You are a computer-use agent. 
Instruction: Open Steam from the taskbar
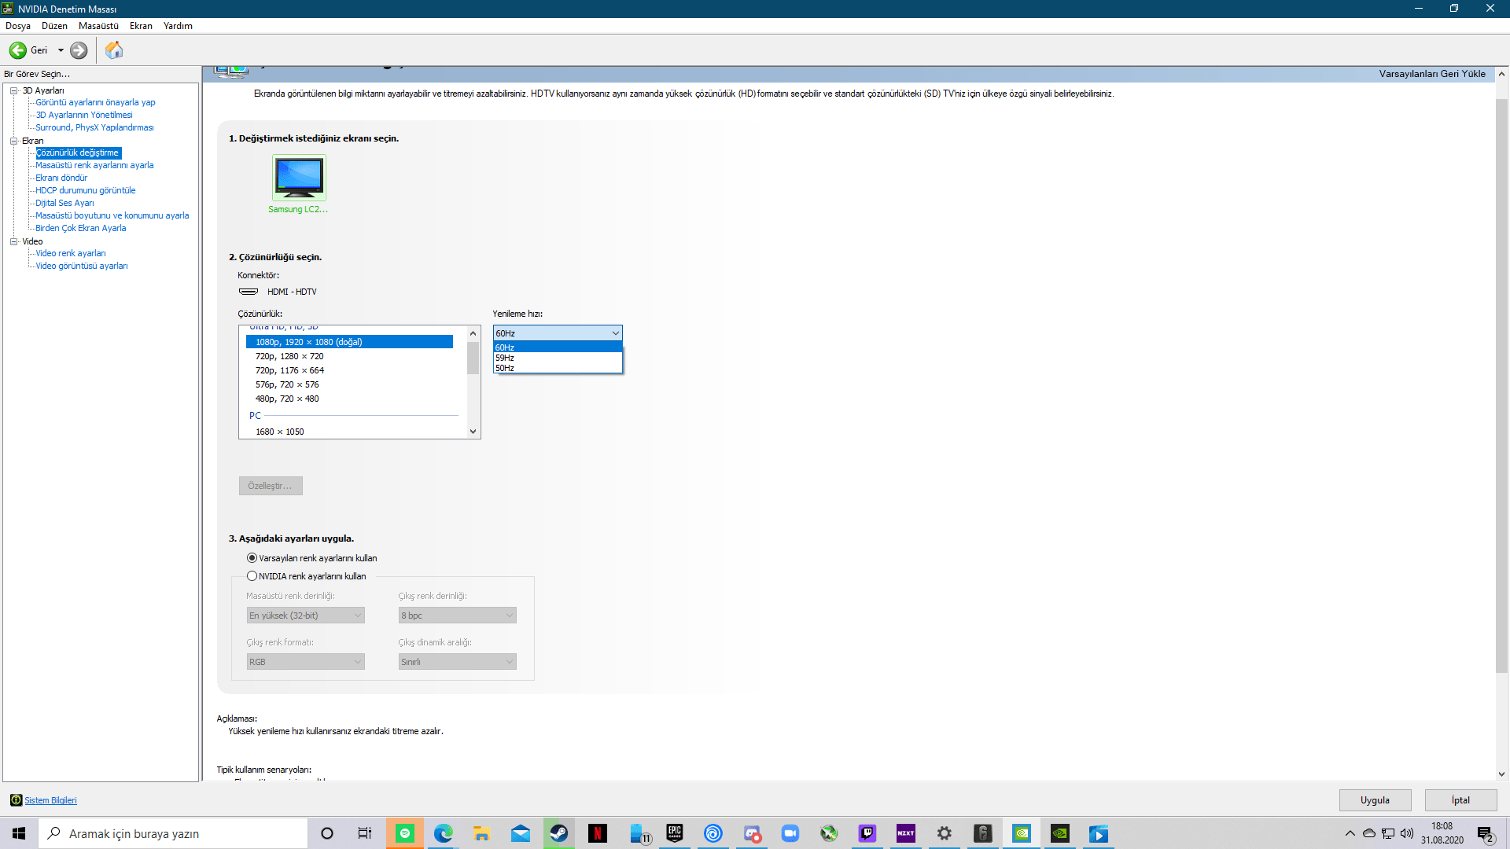tap(559, 833)
